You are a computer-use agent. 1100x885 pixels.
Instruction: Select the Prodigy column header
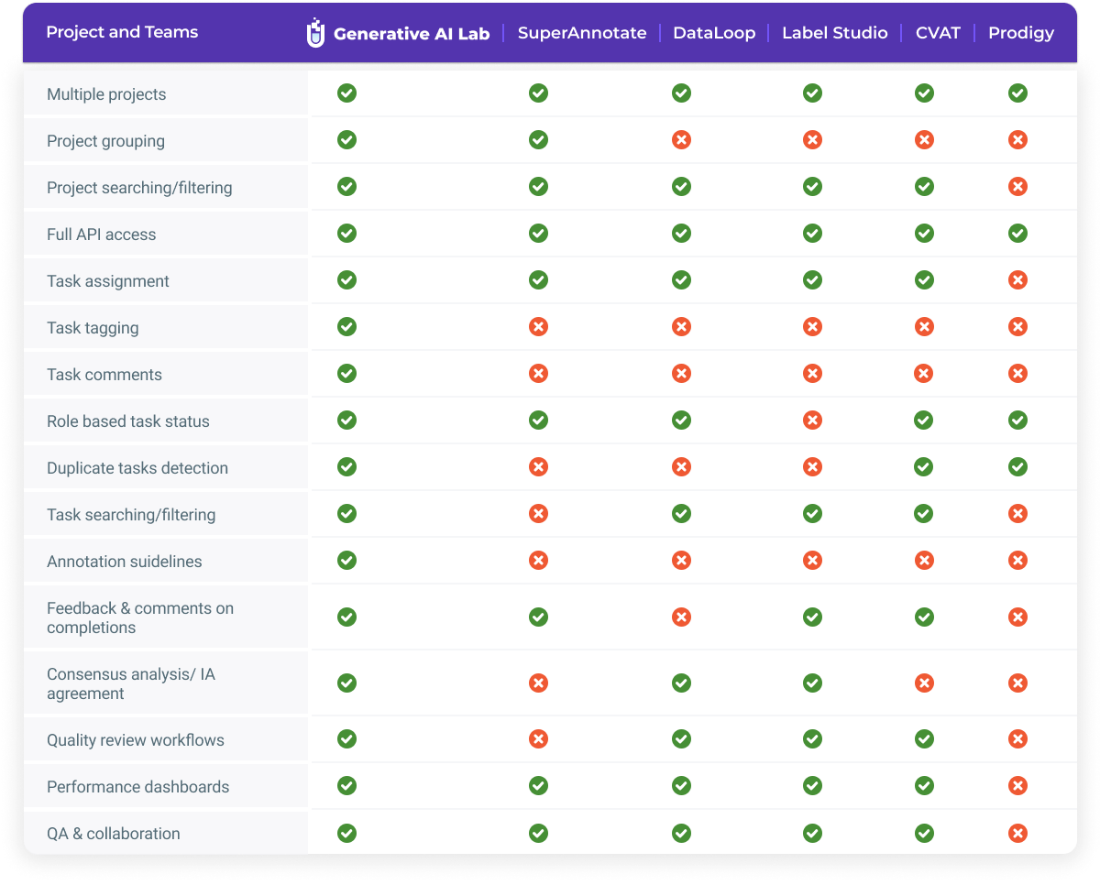click(1020, 33)
